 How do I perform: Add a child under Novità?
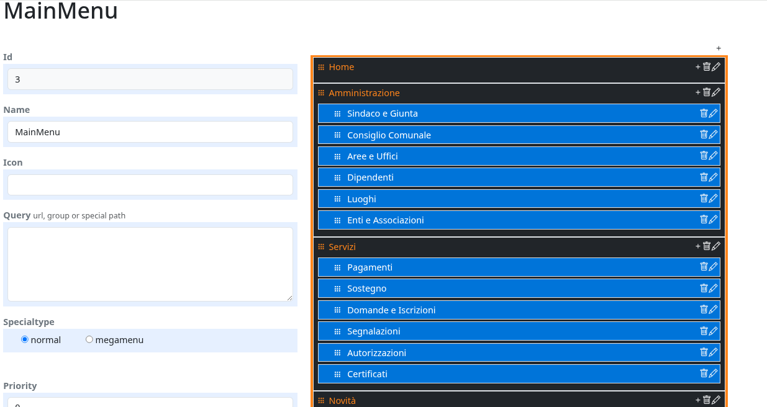(698, 400)
